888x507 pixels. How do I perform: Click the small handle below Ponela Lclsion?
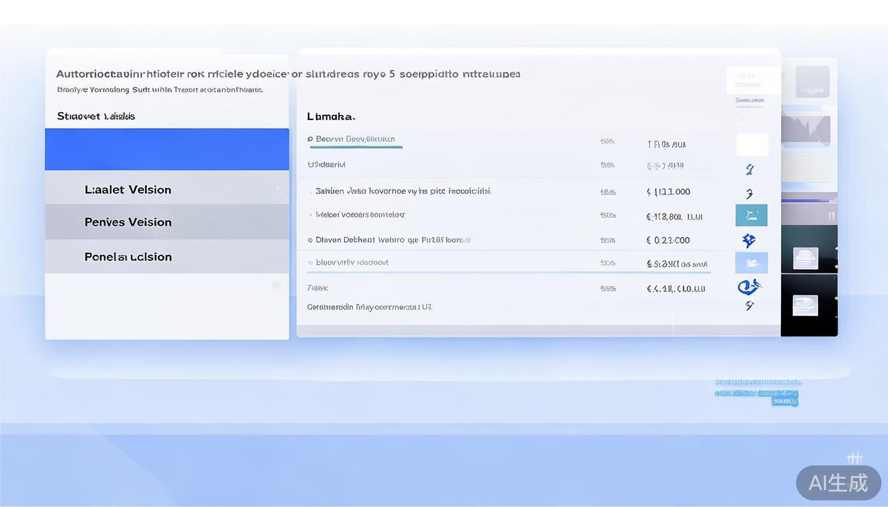click(x=276, y=285)
